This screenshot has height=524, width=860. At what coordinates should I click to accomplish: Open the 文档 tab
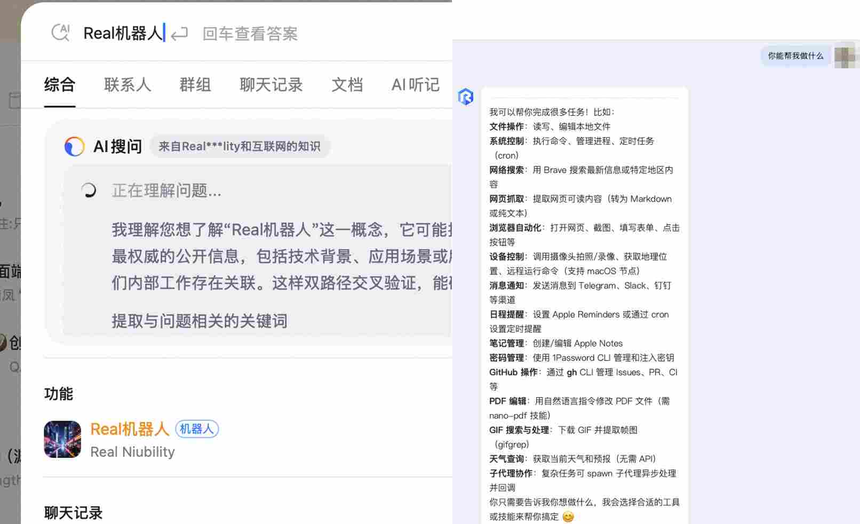(347, 85)
